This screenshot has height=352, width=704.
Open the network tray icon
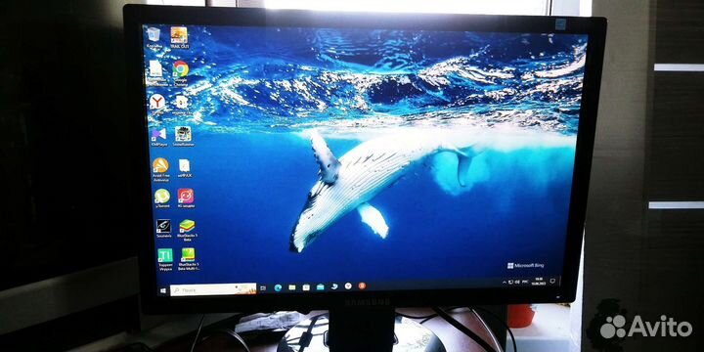[x=510, y=282]
